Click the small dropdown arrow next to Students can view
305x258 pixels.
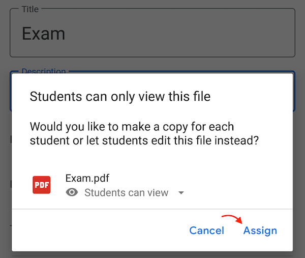click(x=181, y=193)
